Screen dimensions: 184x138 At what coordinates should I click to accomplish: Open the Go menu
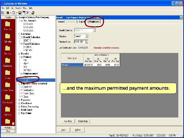[x=13, y=8]
